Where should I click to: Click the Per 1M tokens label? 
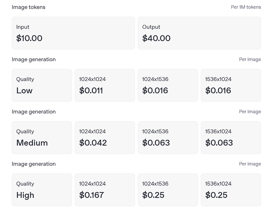tap(246, 7)
